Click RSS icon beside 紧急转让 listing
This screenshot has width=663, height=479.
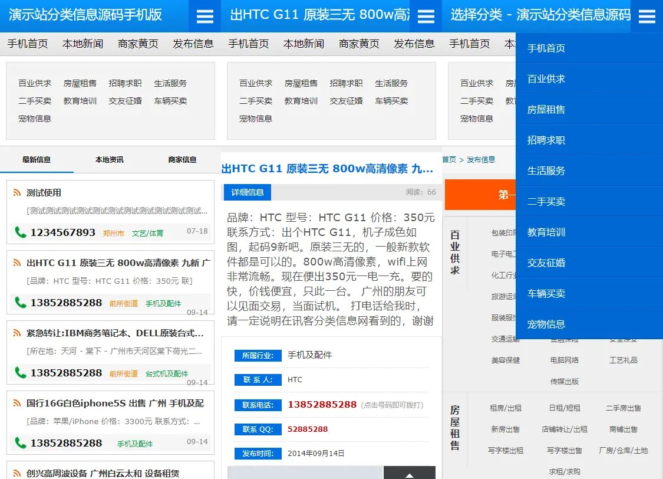pos(17,333)
